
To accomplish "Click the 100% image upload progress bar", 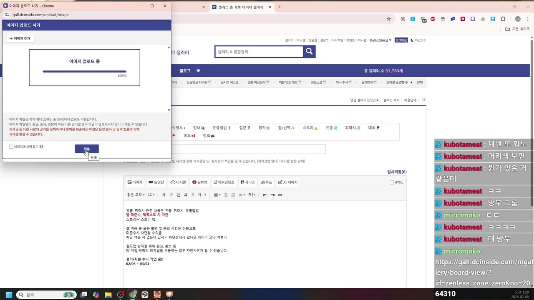I will pos(84,72).
